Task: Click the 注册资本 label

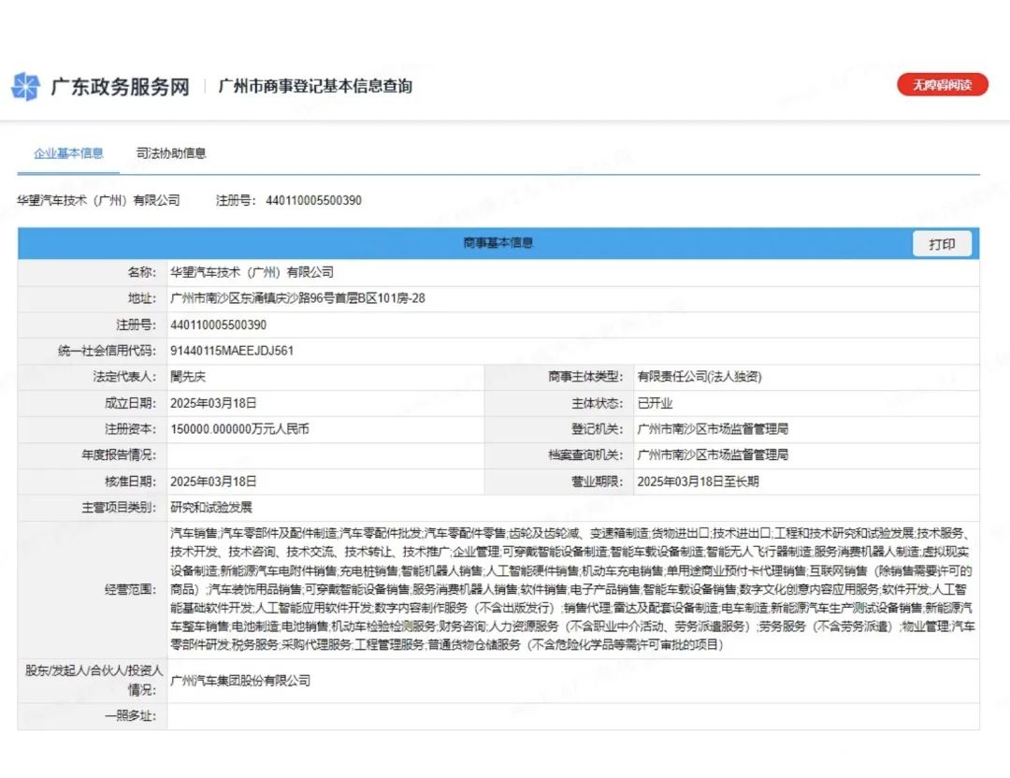Action: tap(130, 429)
